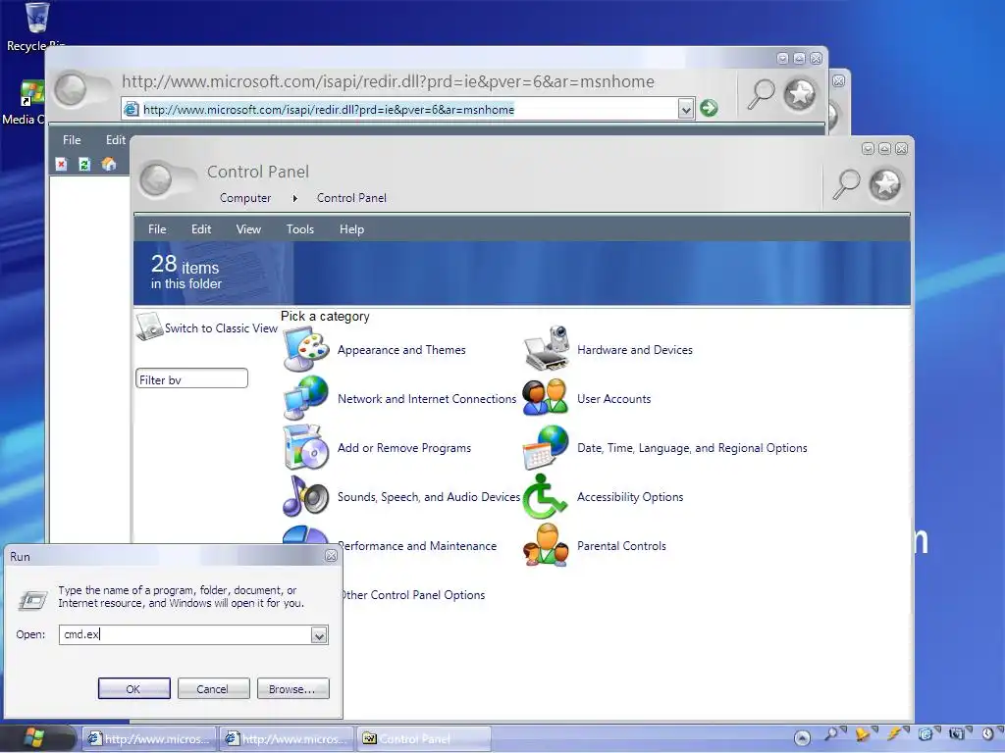Click Control Panel back navigation orb

(x=156, y=179)
